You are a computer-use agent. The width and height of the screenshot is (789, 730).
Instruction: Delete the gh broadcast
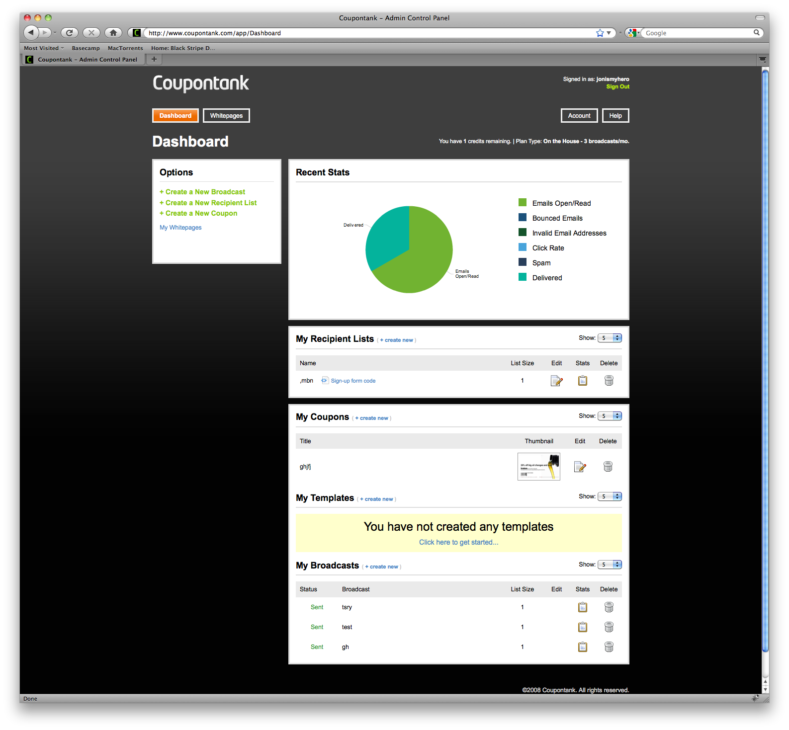click(x=609, y=647)
